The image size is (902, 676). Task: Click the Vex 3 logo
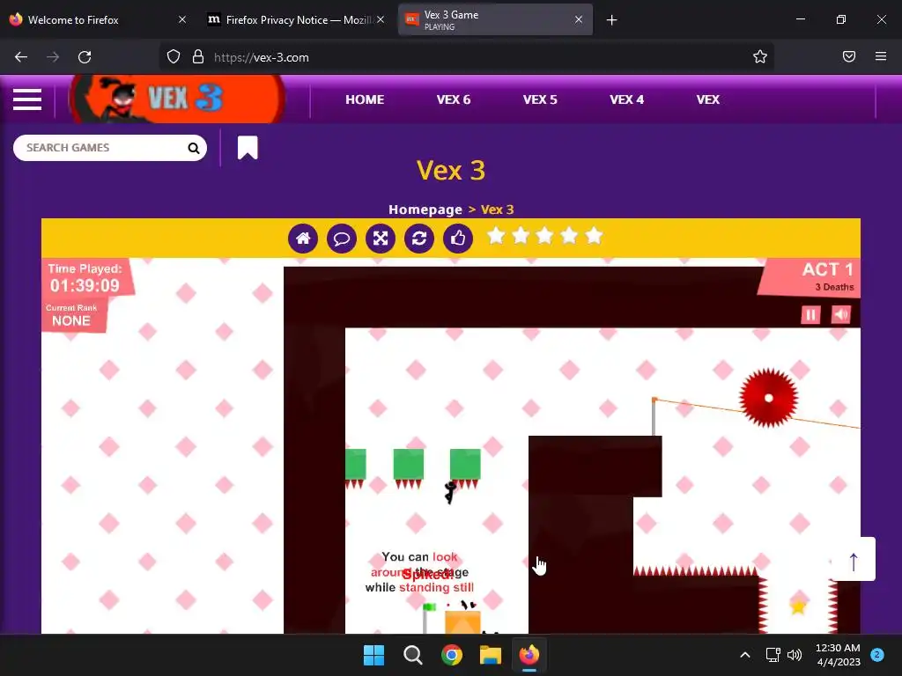click(x=176, y=99)
